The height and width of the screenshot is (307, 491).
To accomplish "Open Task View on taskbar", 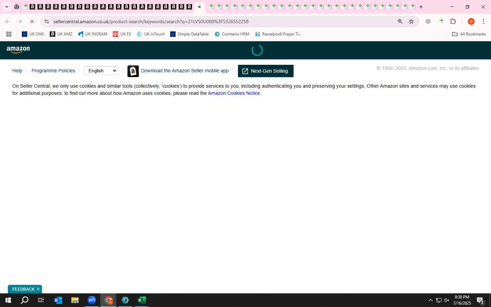I will tap(41, 300).
